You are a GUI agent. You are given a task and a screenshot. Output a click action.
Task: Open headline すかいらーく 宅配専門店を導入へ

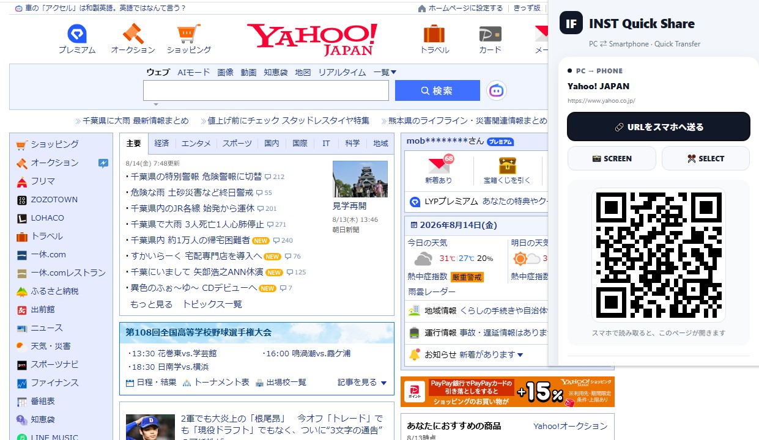[x=196, y=256]
